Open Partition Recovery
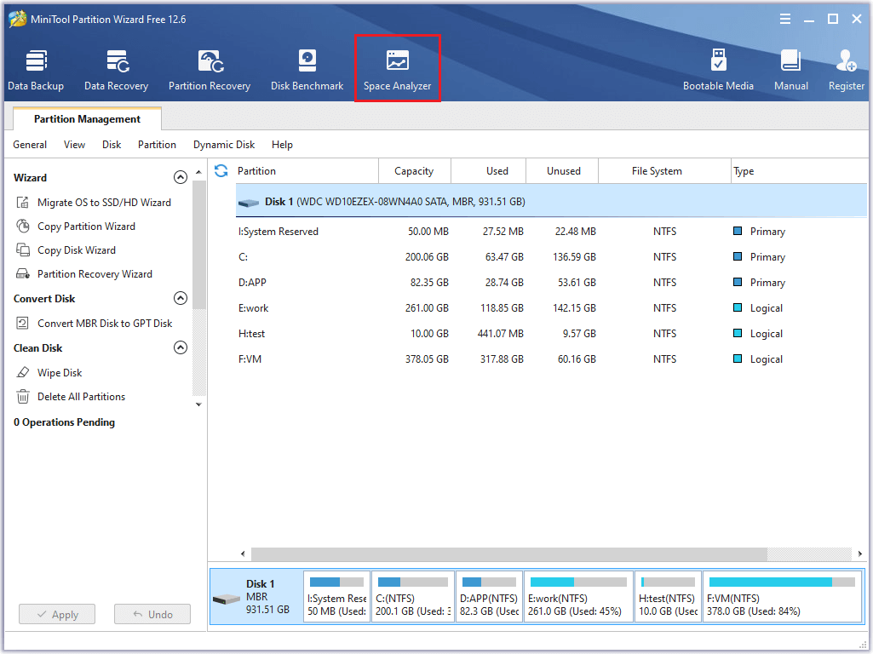The height and width of the screenshot is (654, 873). pyautogui.click(x=210, y=67)
